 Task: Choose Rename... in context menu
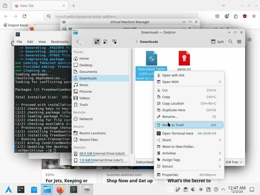coord(189,117)
